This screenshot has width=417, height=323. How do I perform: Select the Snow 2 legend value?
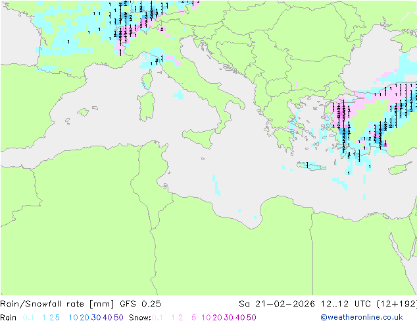[x=181, y=318]
